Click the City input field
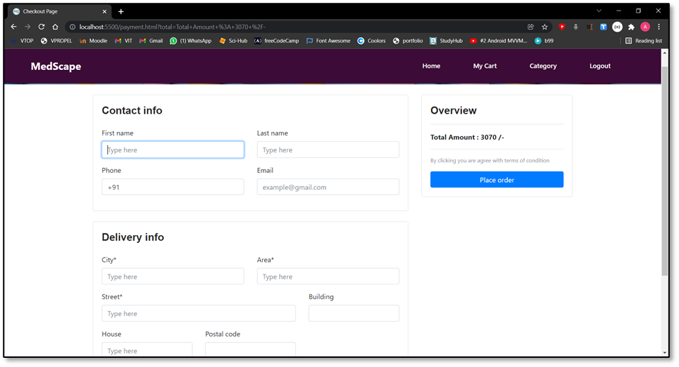This screenshot has height=367, width=679. click(173, 276)
